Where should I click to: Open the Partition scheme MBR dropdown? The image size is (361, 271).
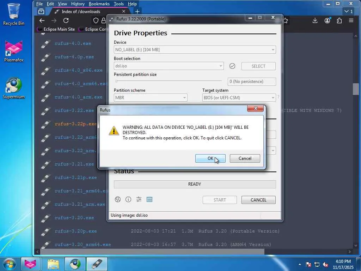(151, 97)
